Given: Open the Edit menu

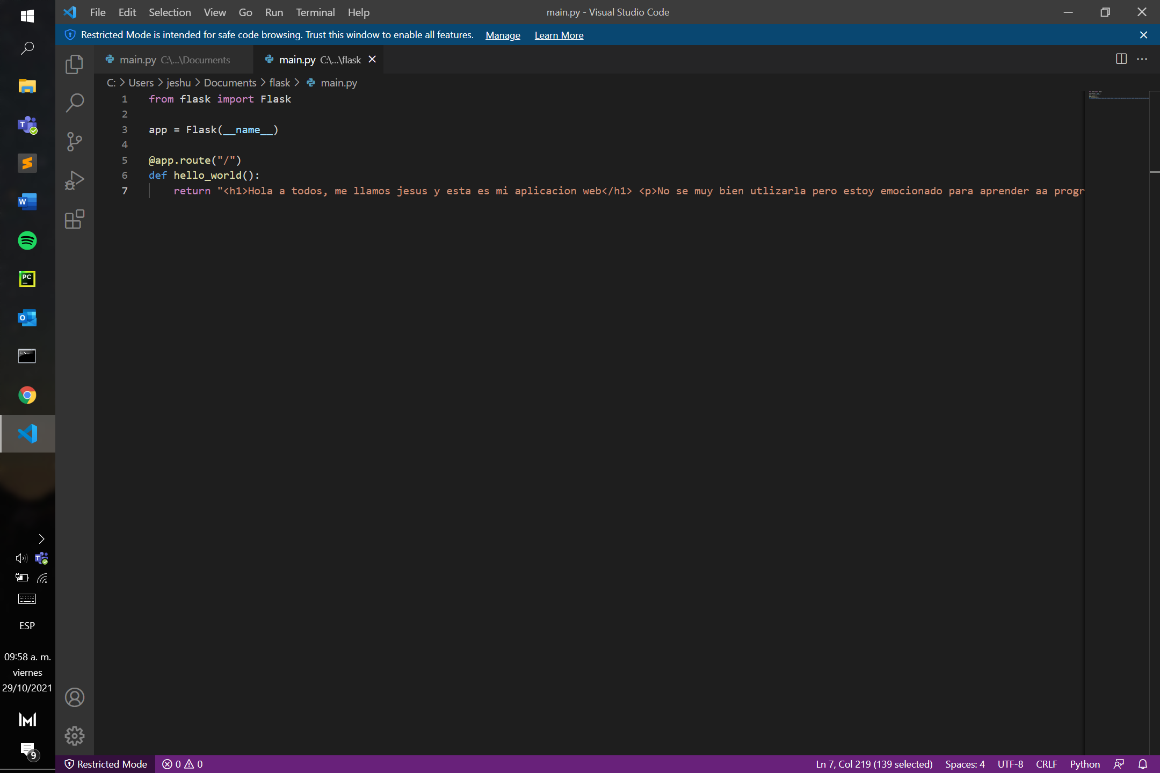Looking at the screenshot, I should click(127, 12).
